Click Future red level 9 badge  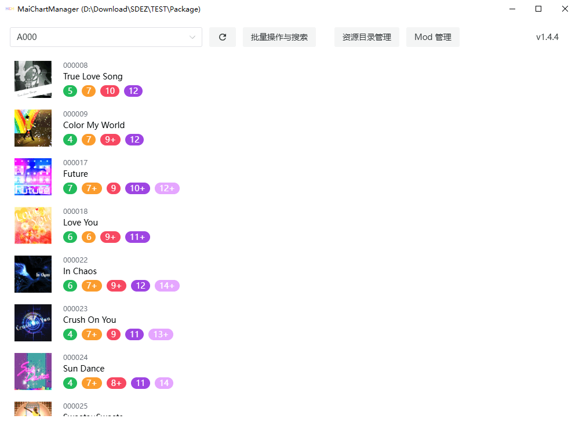[114, 188]
